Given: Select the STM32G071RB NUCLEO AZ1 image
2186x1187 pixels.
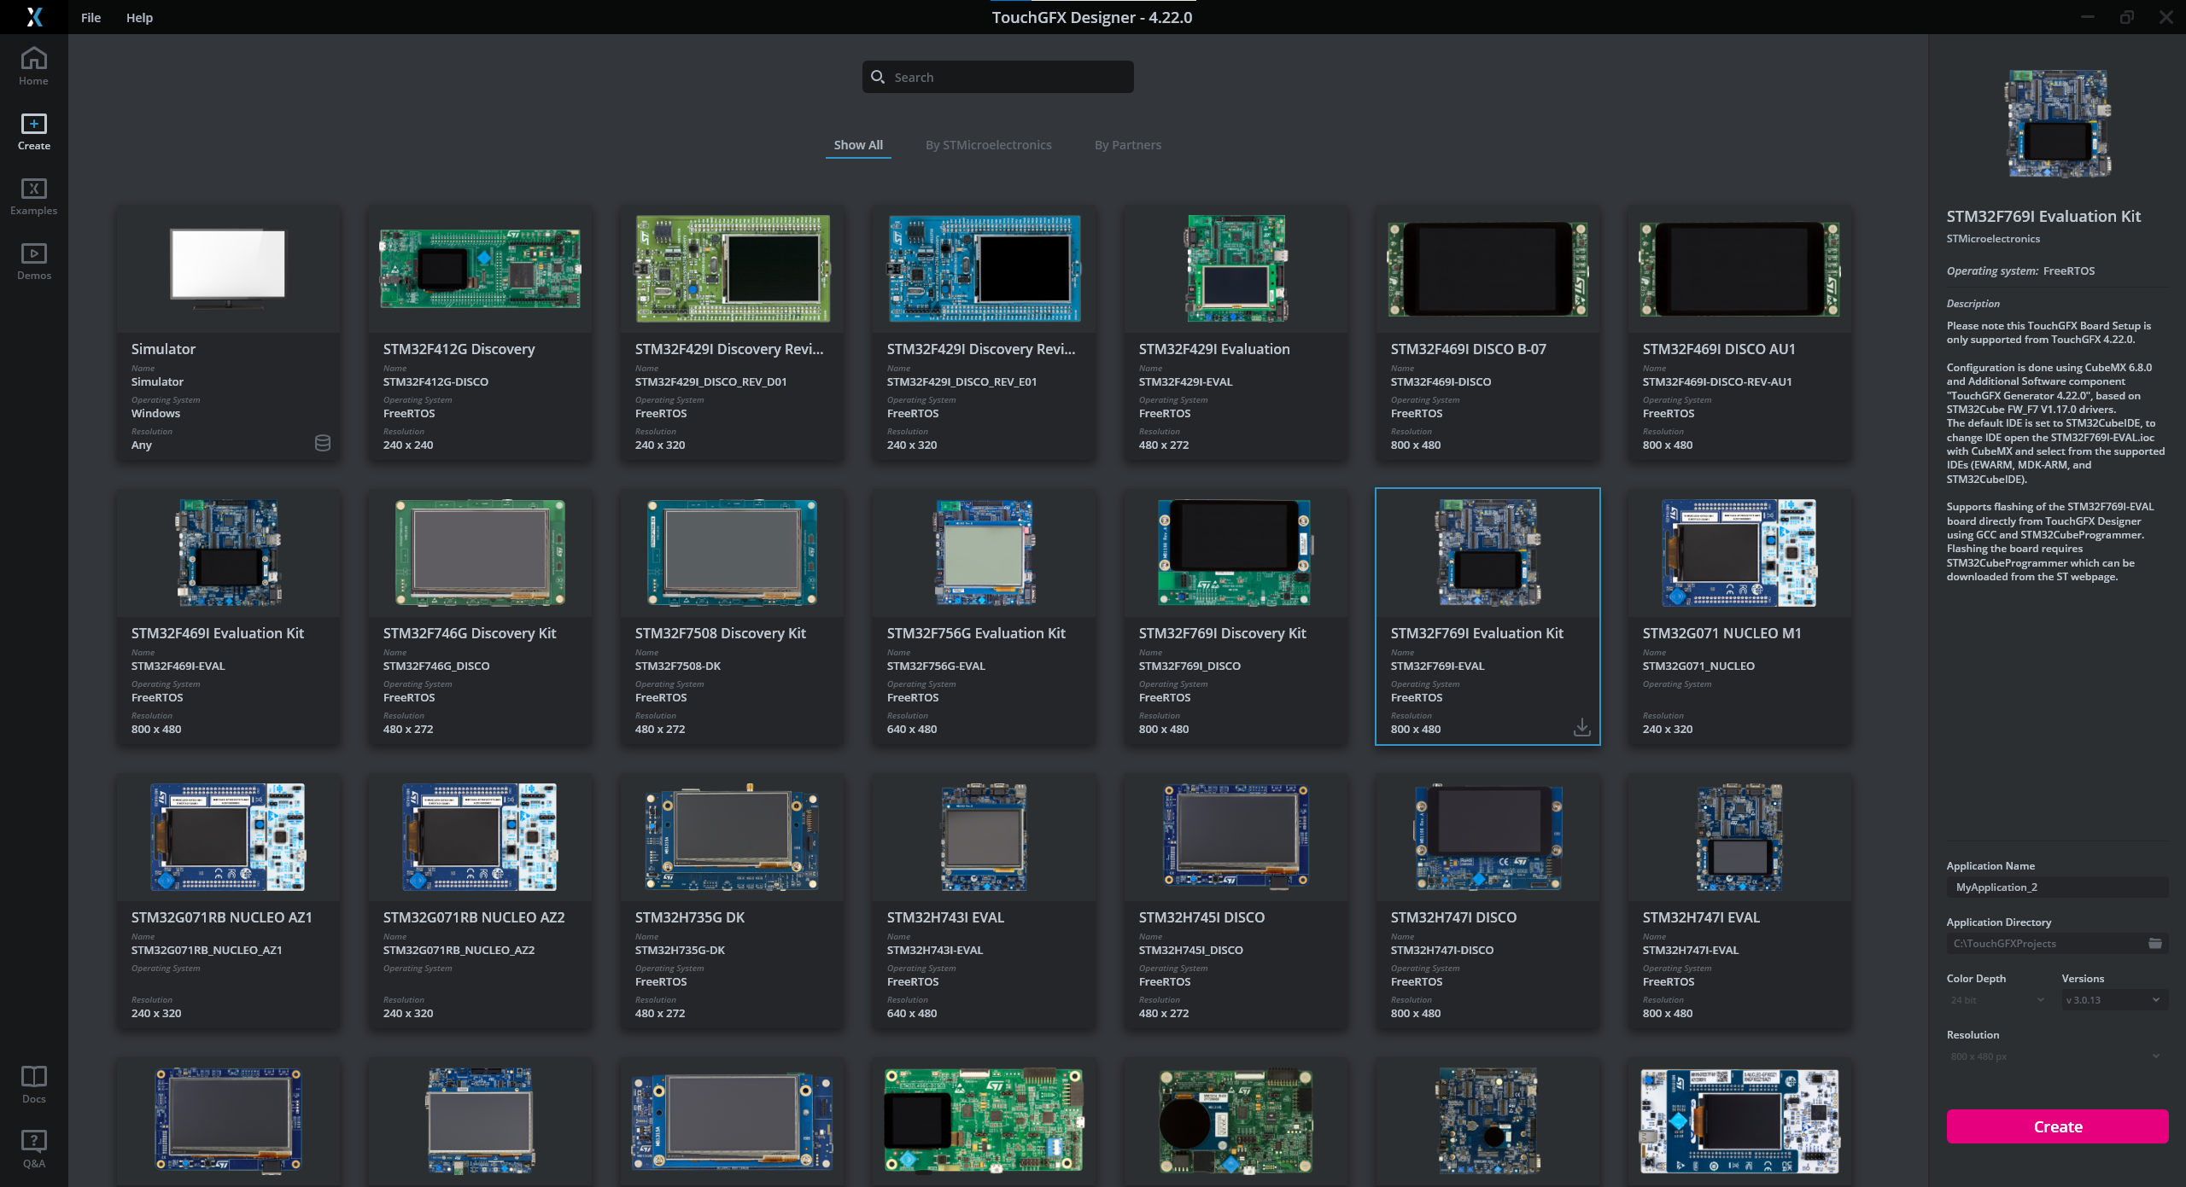Looking at the screenshot, I should (228, 837).
